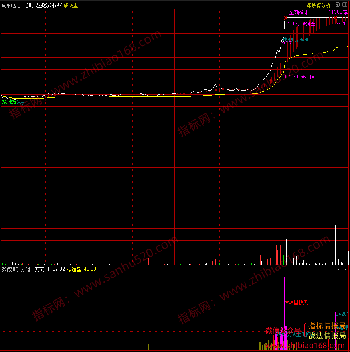This screenshot has width=350, height=352.
Task: Select the 闽东电力 stock name
Action: click(x=11, y=5)
